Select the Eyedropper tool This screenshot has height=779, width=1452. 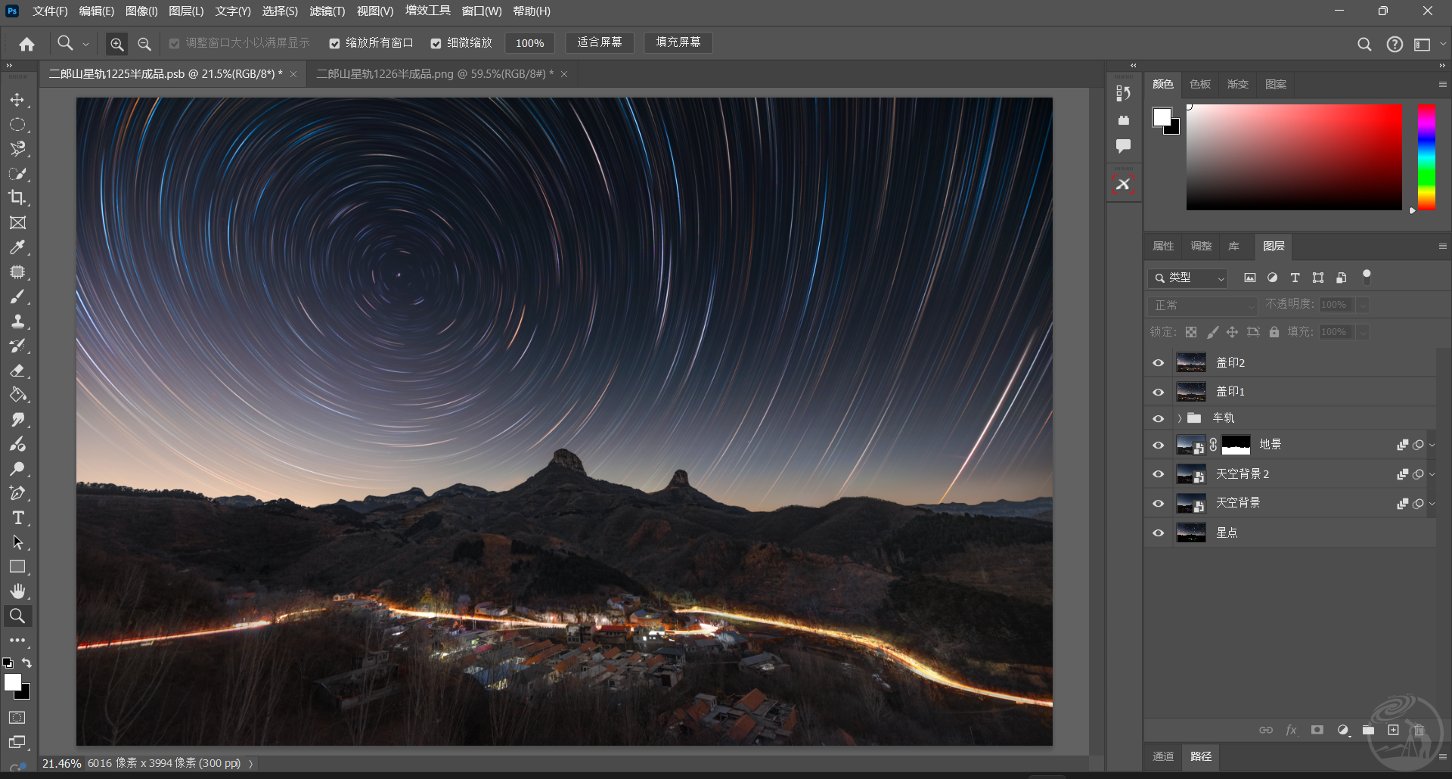17,247
